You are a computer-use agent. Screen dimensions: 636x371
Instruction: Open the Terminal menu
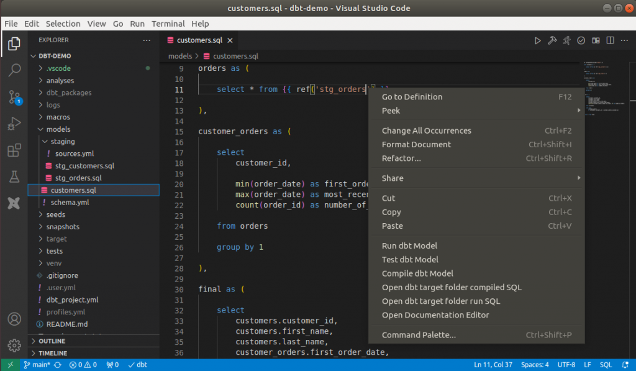click(x=168, y=24)
